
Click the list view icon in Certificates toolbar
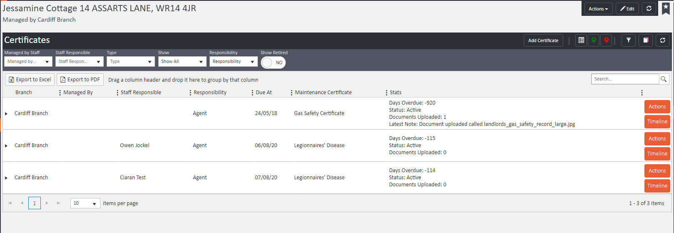[581, 40]
